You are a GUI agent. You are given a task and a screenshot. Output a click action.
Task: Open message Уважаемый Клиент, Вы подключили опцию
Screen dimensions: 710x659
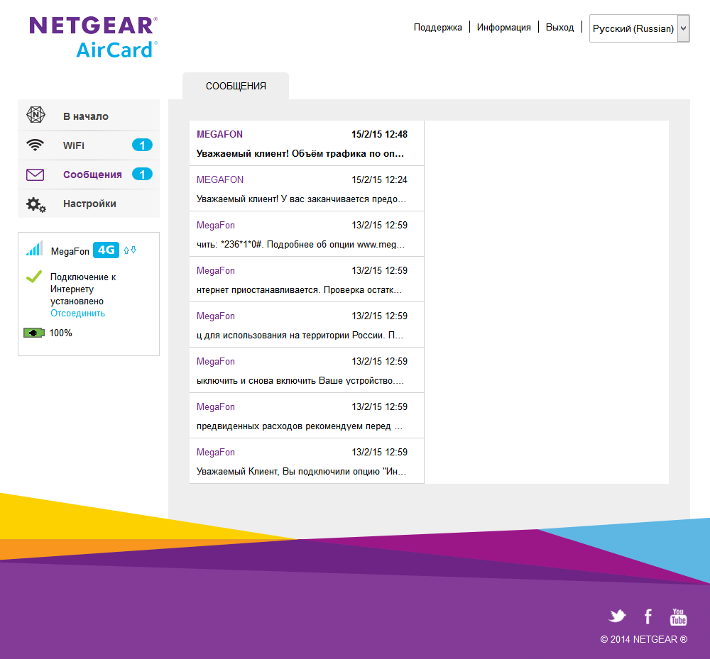click(x=307, y=461)
